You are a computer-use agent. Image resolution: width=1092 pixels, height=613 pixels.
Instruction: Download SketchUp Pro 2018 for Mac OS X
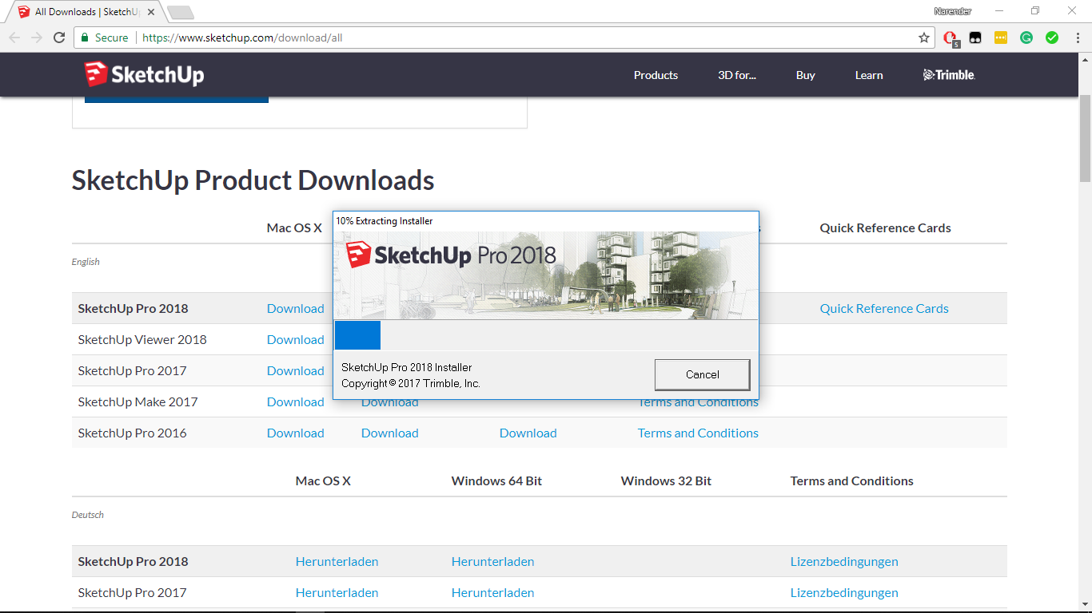click(296, 308)
